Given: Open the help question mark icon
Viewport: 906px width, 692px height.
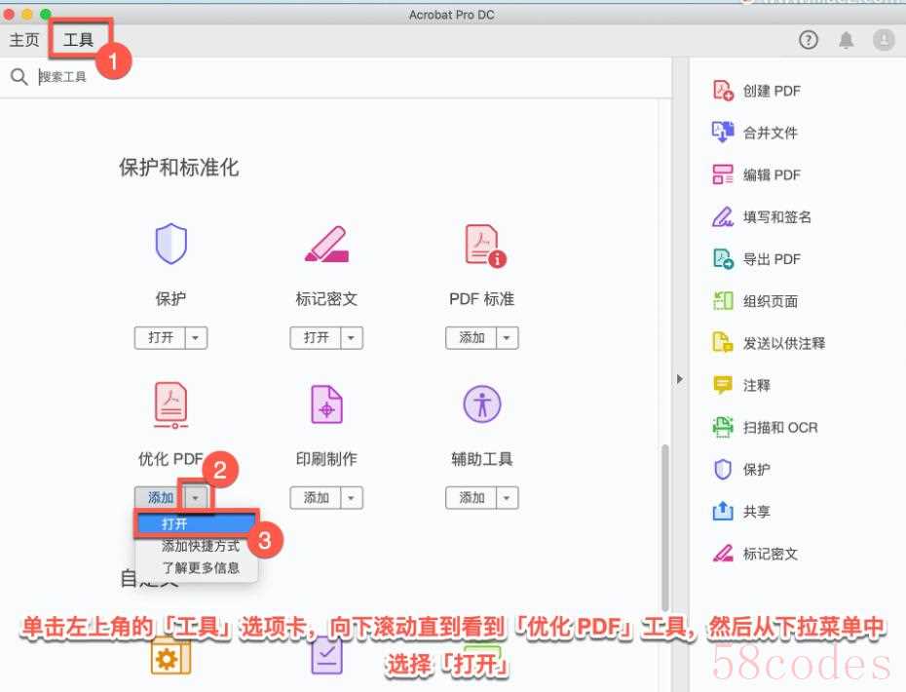Looking at the screenshot, I should (809, 40).
